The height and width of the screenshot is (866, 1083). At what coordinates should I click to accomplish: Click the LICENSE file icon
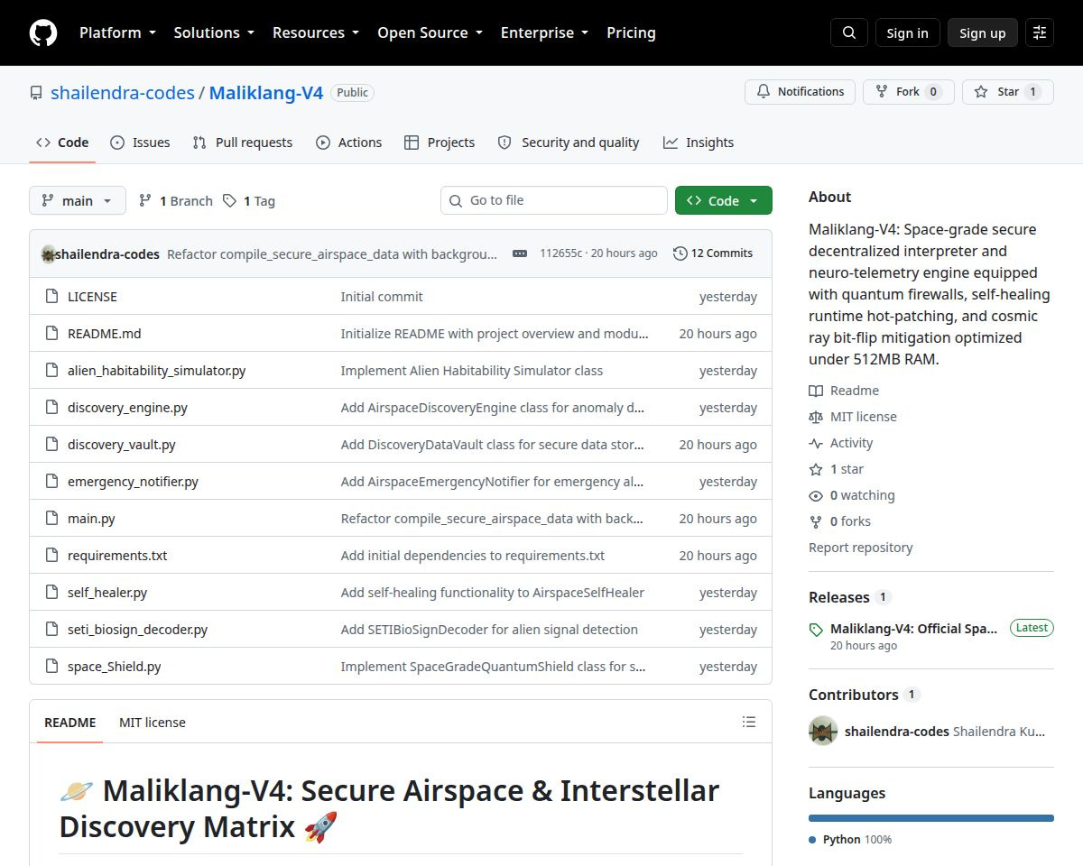pos(51,297)
